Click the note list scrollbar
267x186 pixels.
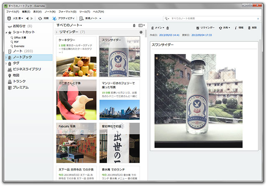146,33
